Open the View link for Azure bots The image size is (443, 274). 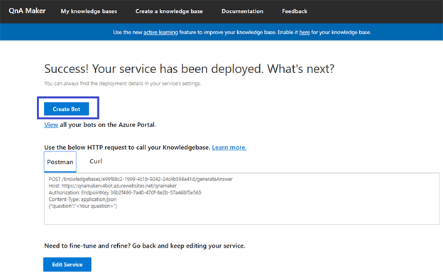tap(51, 125)
